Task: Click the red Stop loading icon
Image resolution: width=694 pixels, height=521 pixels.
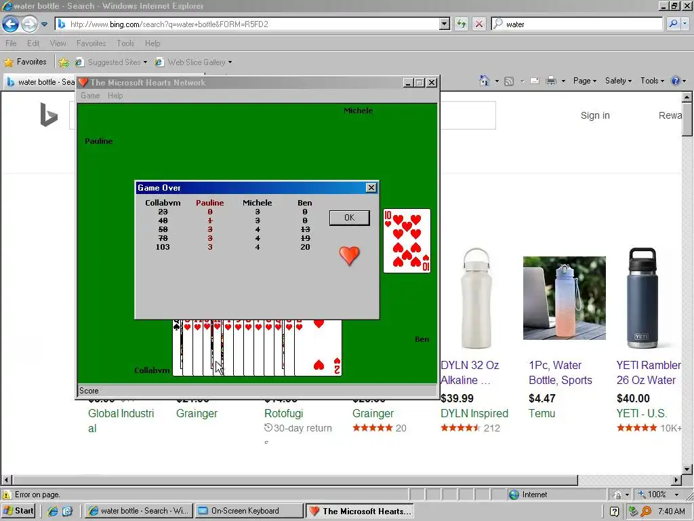Action: pos(479,24)
